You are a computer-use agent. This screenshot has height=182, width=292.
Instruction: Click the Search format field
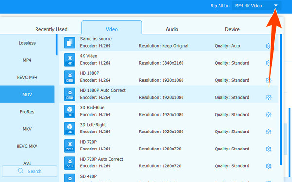pos(30,171)
